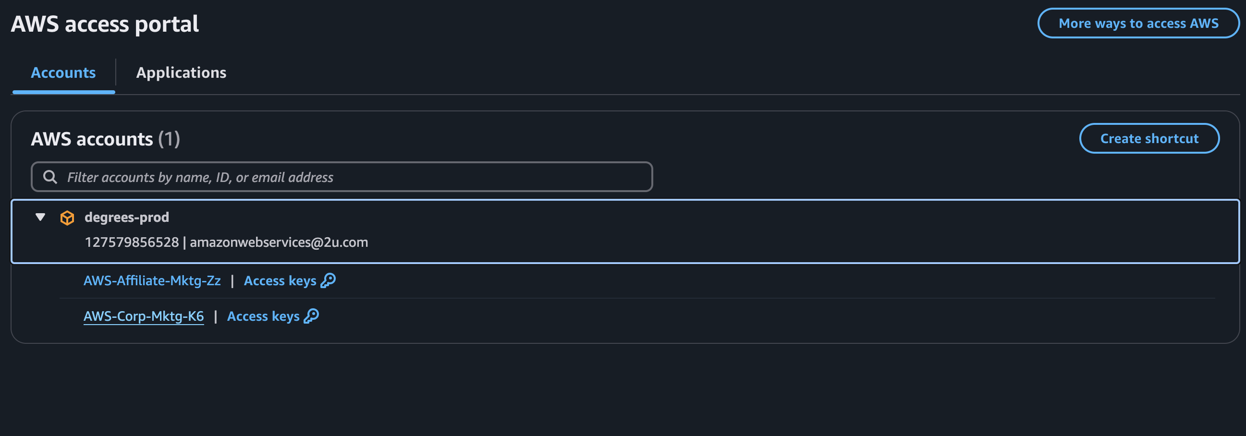This screenshot has height=436, width=1246.
Task: Focus the Filter accounts input field
Action: tap(358, 177)
